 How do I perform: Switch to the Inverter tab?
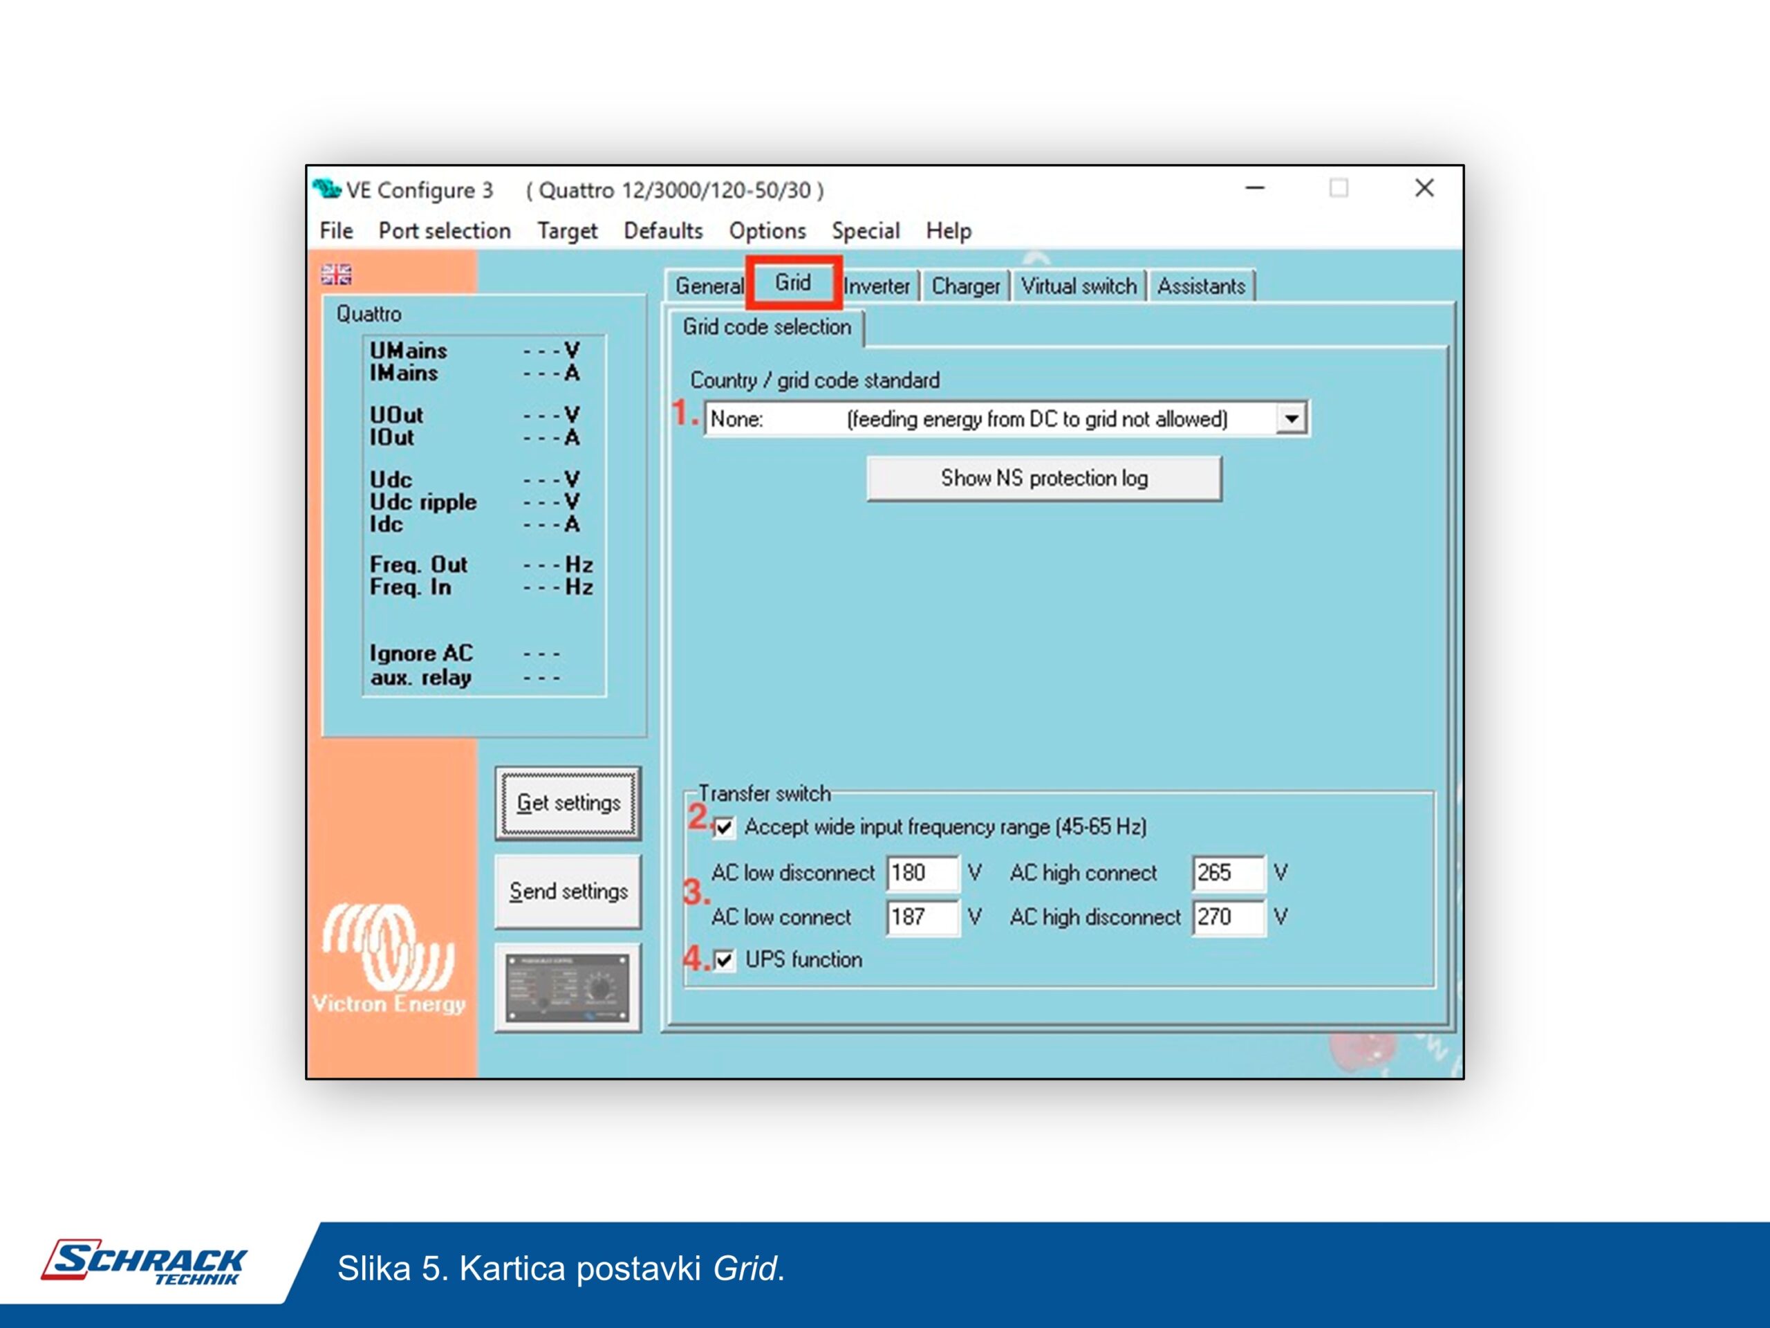click(x=876, y=286)
